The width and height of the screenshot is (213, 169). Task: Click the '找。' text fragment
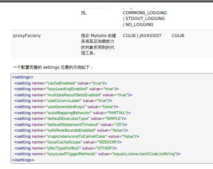click(84, 13)
